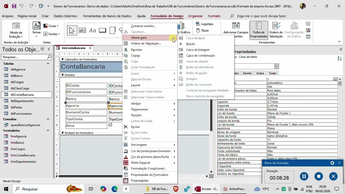Open Microsoft Edge from the taskbar
The image size is (345, 194).
tap(115, 189)
